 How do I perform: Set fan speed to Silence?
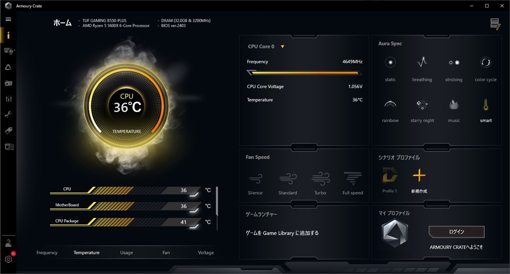[255, 183]
